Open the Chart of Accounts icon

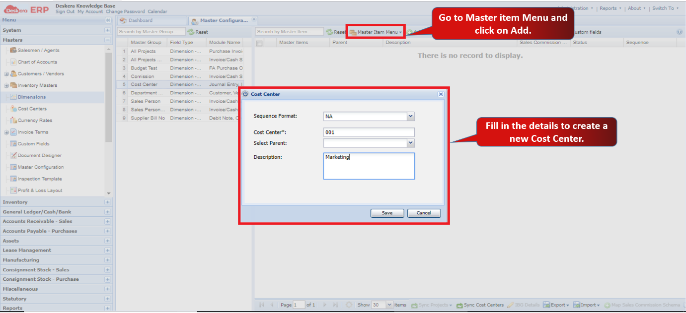pos(13,62)
